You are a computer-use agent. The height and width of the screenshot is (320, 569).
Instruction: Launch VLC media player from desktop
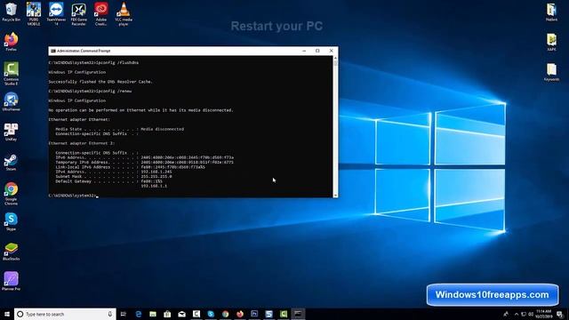point(124,13)
